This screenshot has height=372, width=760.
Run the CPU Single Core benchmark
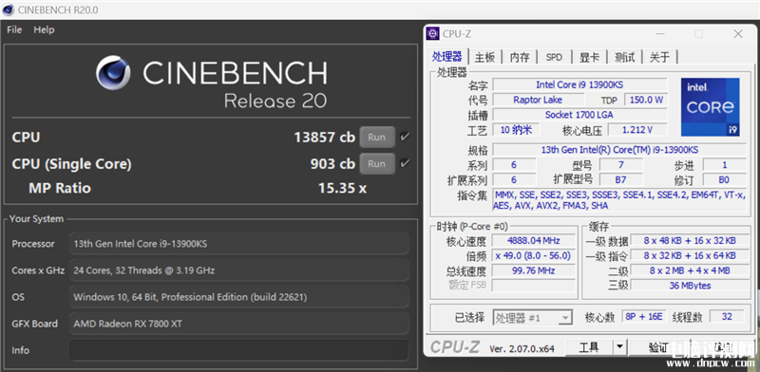pyautogui.click(x=376, y=164)
